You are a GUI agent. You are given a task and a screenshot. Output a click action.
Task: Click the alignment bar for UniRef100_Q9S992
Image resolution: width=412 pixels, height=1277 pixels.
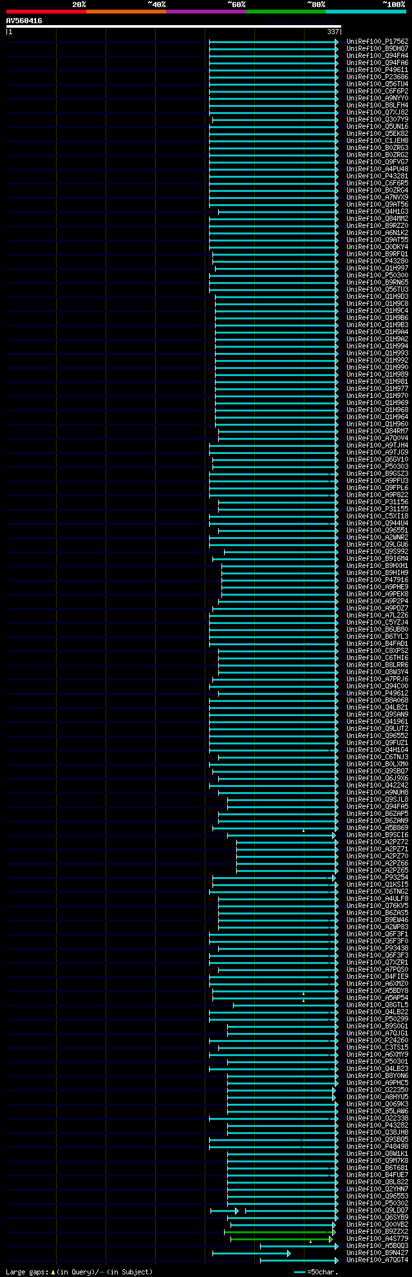pos(281,552)
